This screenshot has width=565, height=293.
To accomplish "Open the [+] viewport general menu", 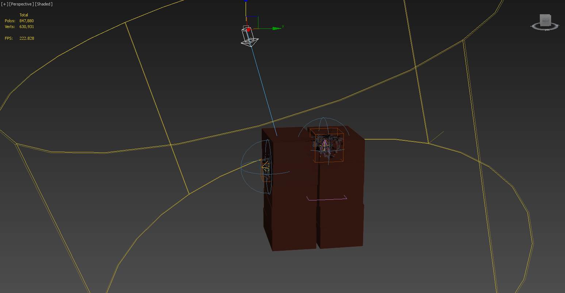I will point(4,4).
